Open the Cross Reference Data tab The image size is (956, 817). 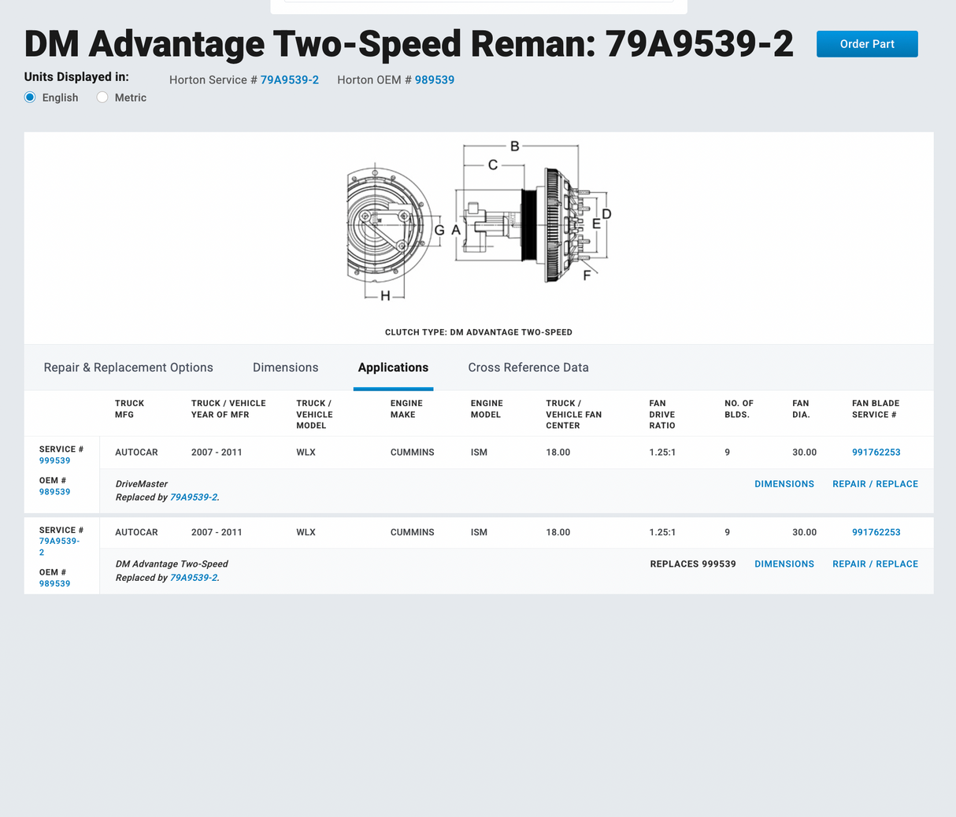528,368
